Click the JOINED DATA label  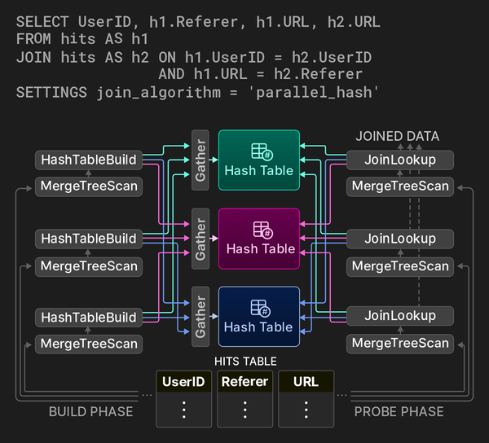pos(397,136)
